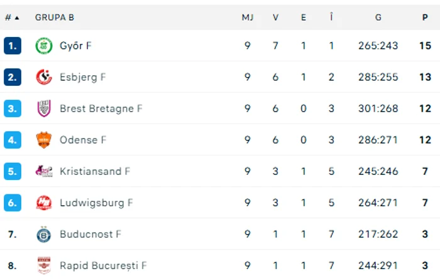Image resolution: width=440 pixels, height=279 pixels.
Task: Click the Rapid București F crest
Action: (44, 265)
